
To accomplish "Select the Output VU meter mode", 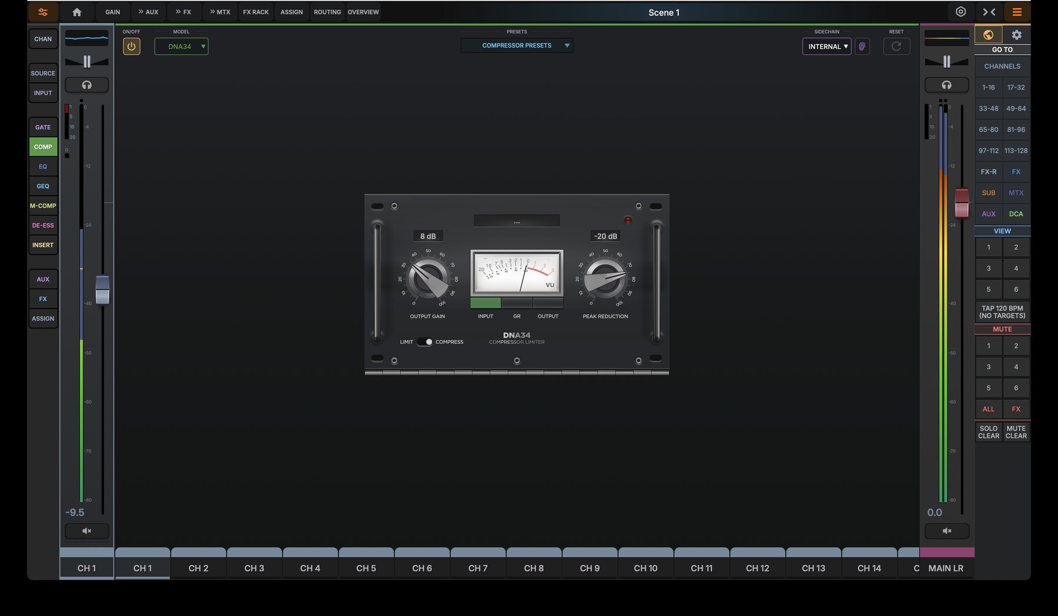I will [x=548, y=303].
